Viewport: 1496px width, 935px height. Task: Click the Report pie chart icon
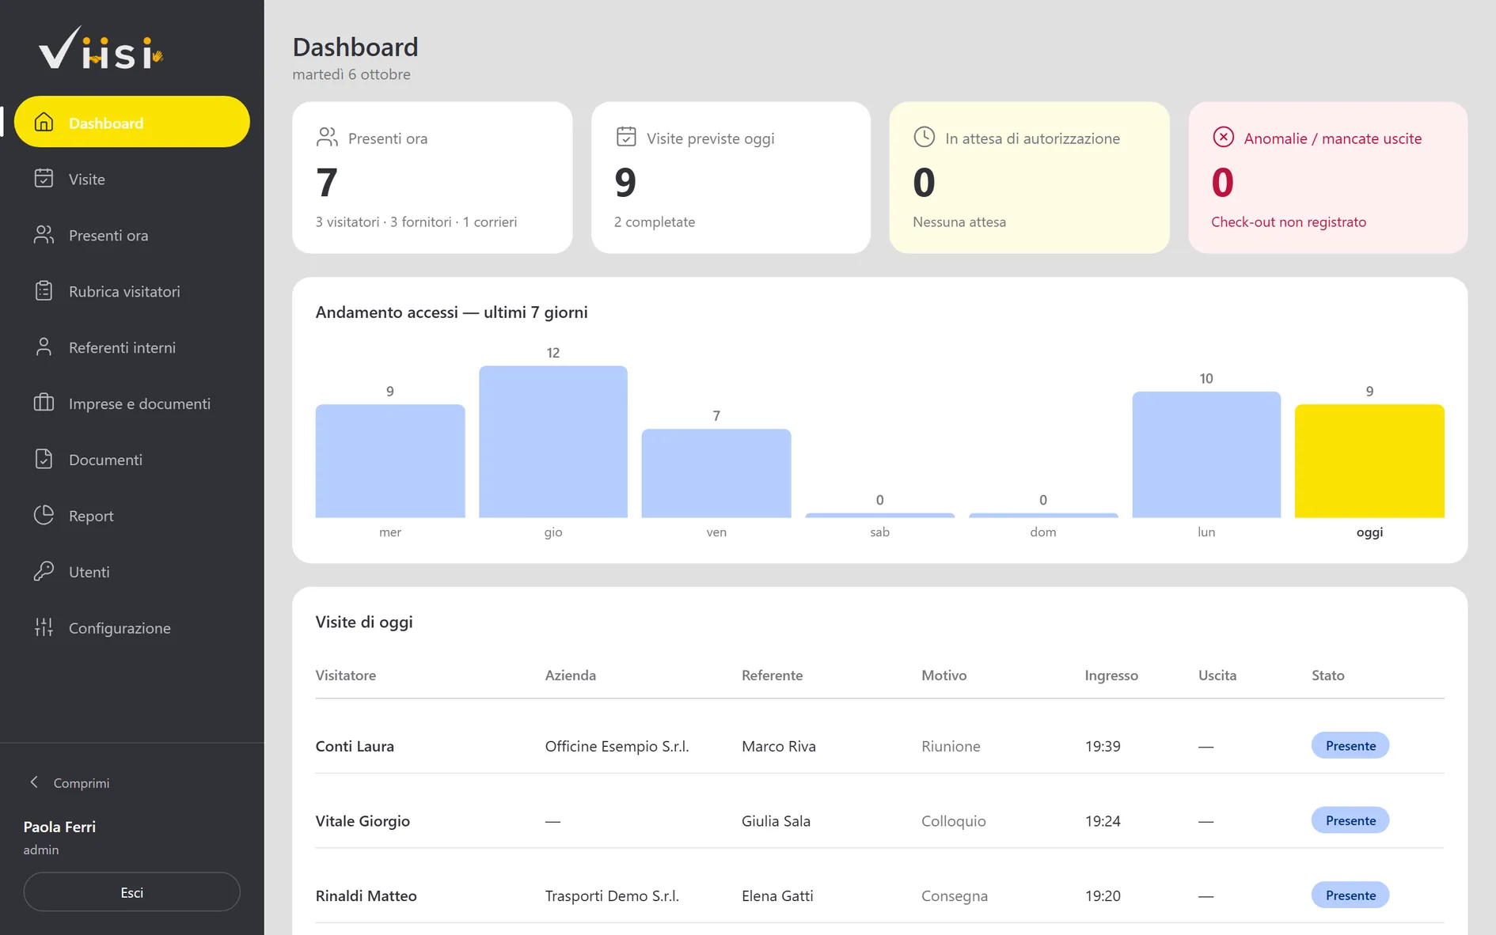[x=44, y=515]
